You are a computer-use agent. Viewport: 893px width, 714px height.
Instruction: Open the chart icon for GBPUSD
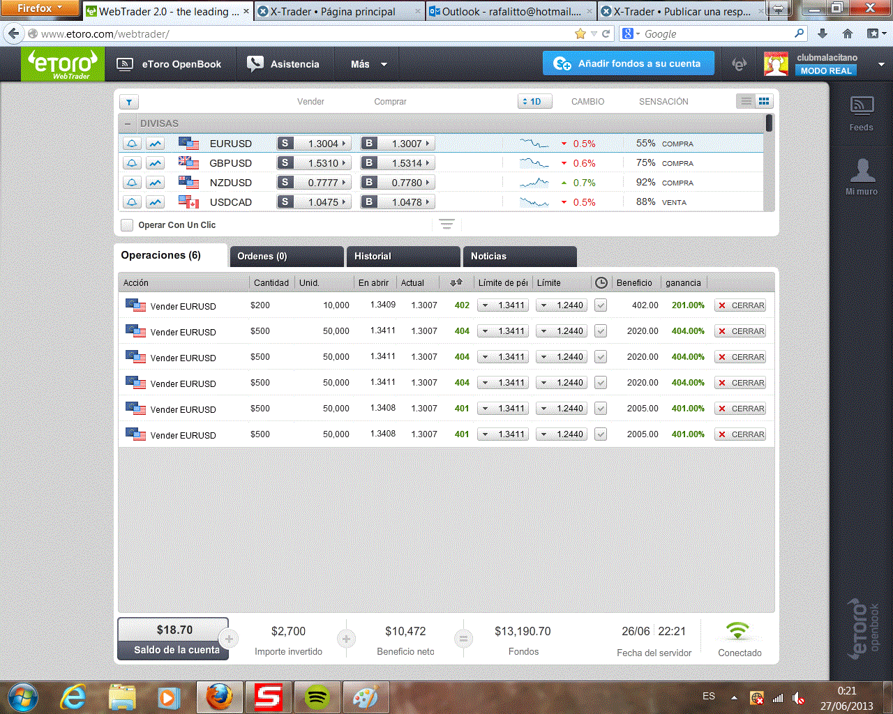click(x=155, y=163)
